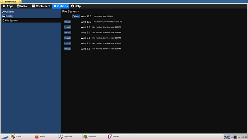Click the close box on title tab
This screenshot has height=139, width=248.
click(x=2, y=1)
